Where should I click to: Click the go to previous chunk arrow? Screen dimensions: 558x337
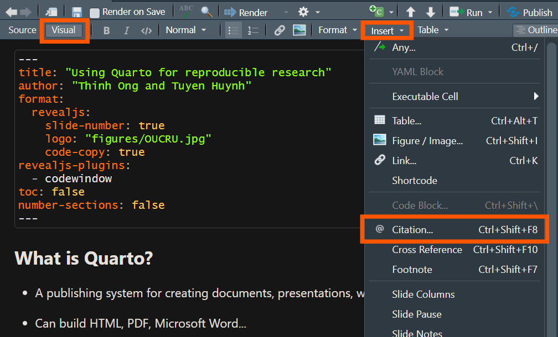click(411, 12)
